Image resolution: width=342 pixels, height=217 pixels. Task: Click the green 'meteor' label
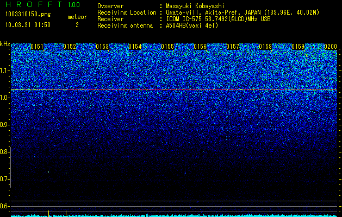(x=77, y=17)
